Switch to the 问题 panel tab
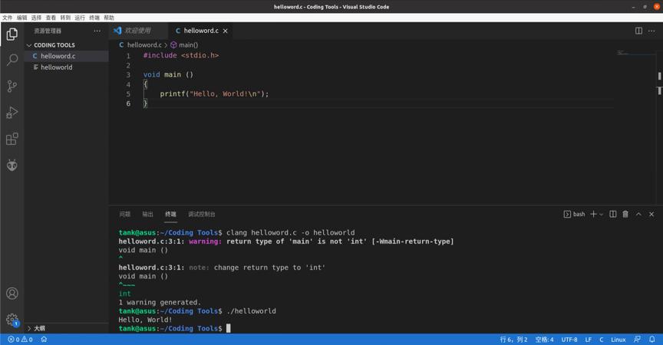 [x=125, y=214]
